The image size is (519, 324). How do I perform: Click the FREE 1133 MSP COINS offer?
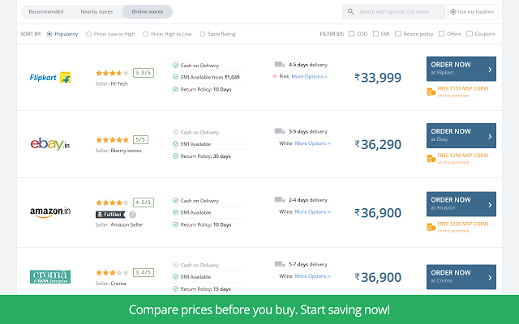457,92
